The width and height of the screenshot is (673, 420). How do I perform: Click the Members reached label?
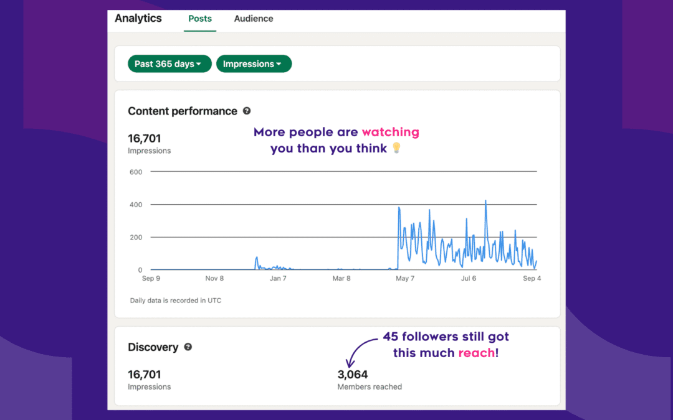tap(370, 387)
